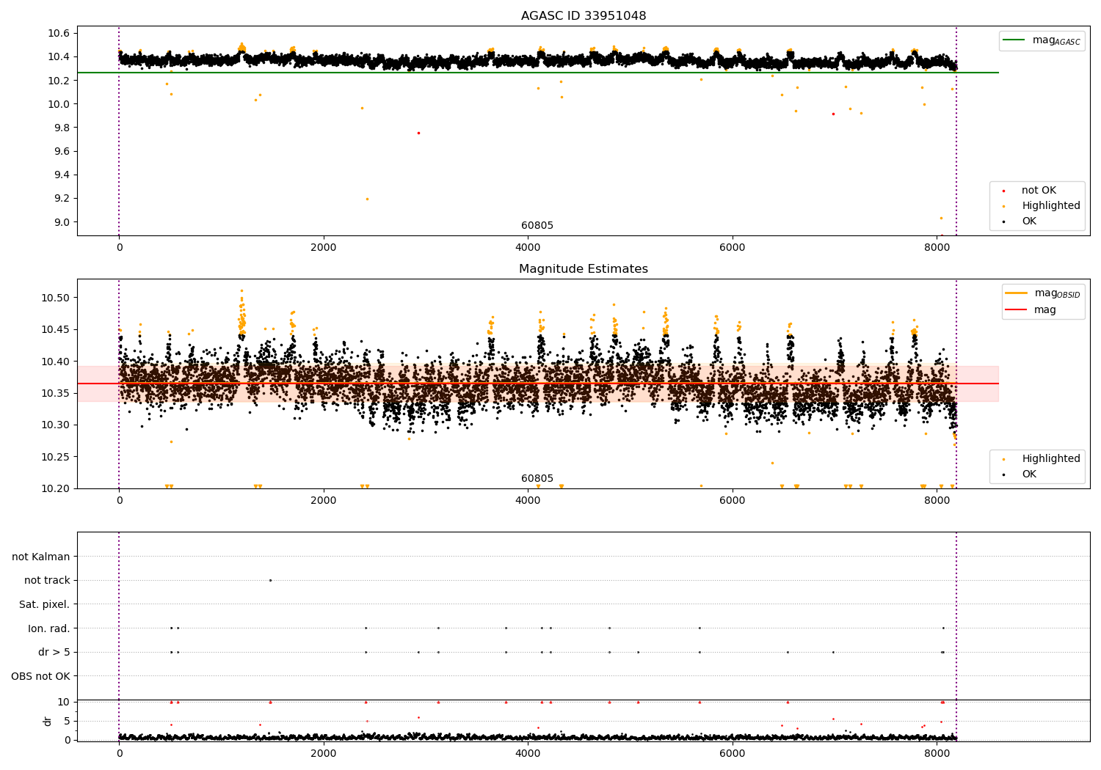Click the 4000 x-tick under the top plot
This screenshot has width=1101, height=770.
click(528, 247)
